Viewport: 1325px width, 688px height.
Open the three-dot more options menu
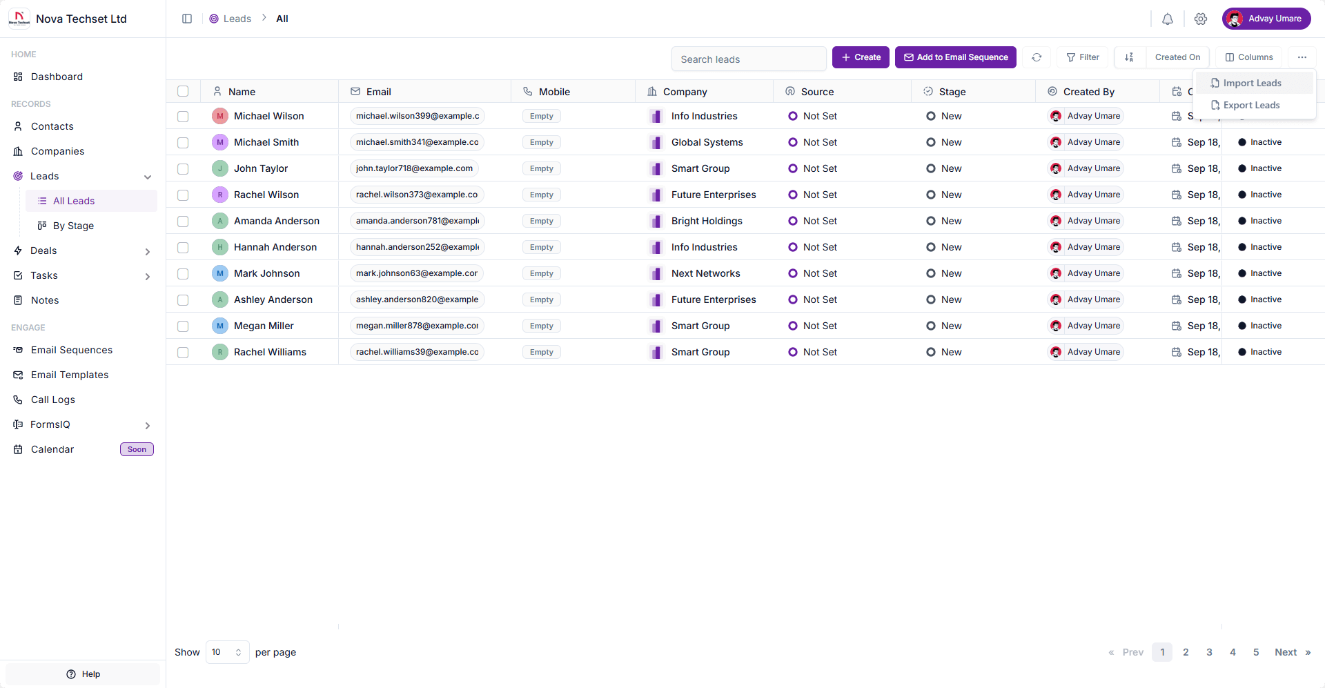pos(1302,57)
